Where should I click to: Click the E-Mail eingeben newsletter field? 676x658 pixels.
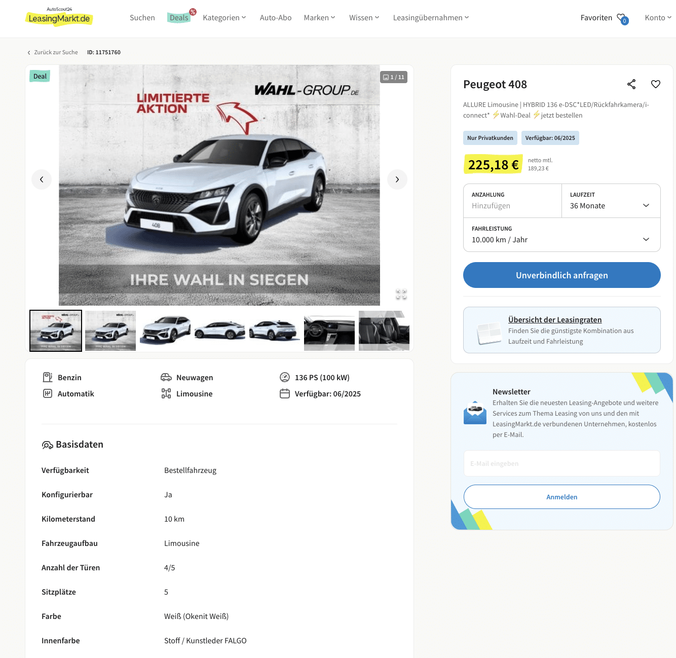[x=562, y=463]
